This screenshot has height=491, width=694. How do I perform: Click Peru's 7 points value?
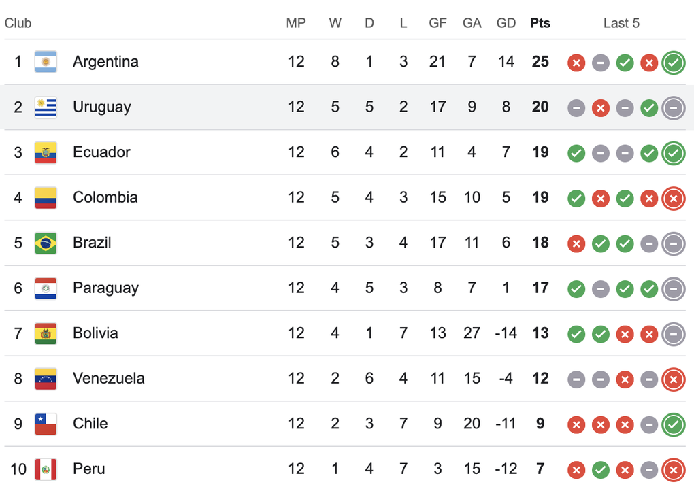tap(540, 469)
